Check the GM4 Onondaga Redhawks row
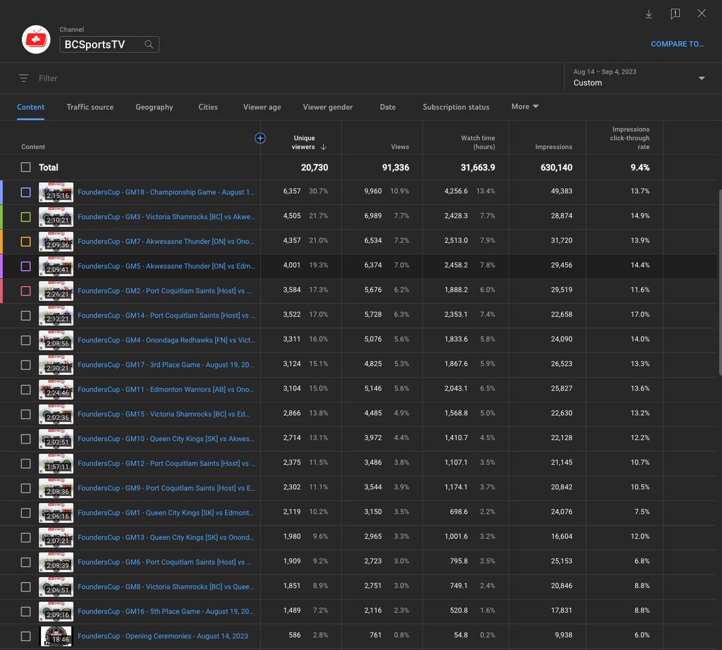Image resolution: width=722 pixels, height=650 pixels. pyautogui.click(x=26, y=340)
